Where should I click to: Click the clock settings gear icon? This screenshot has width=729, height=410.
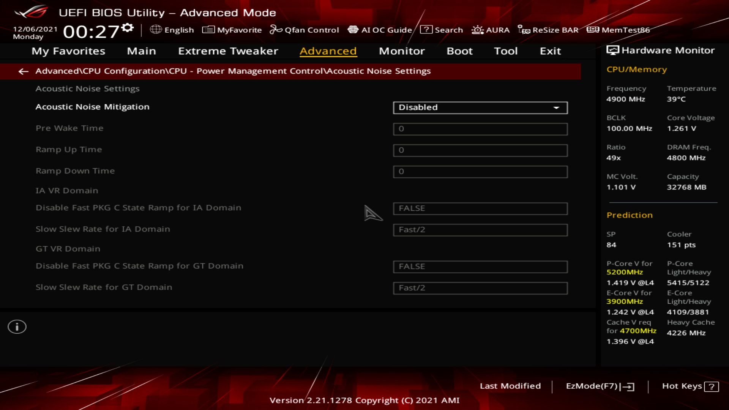click(128, 27)
